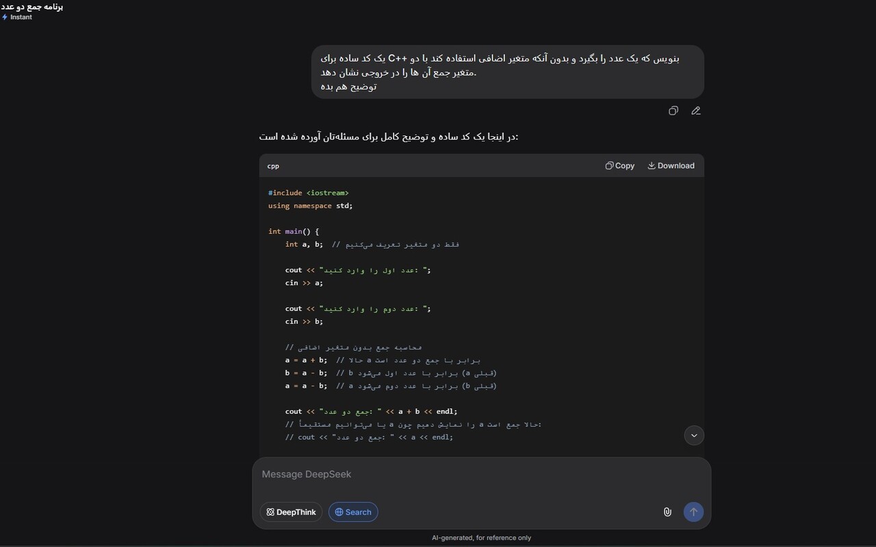The width and height of the screenshot is (876, 547).
Task: Focus the Message DeepSeek input field
Action: [481, 475]
